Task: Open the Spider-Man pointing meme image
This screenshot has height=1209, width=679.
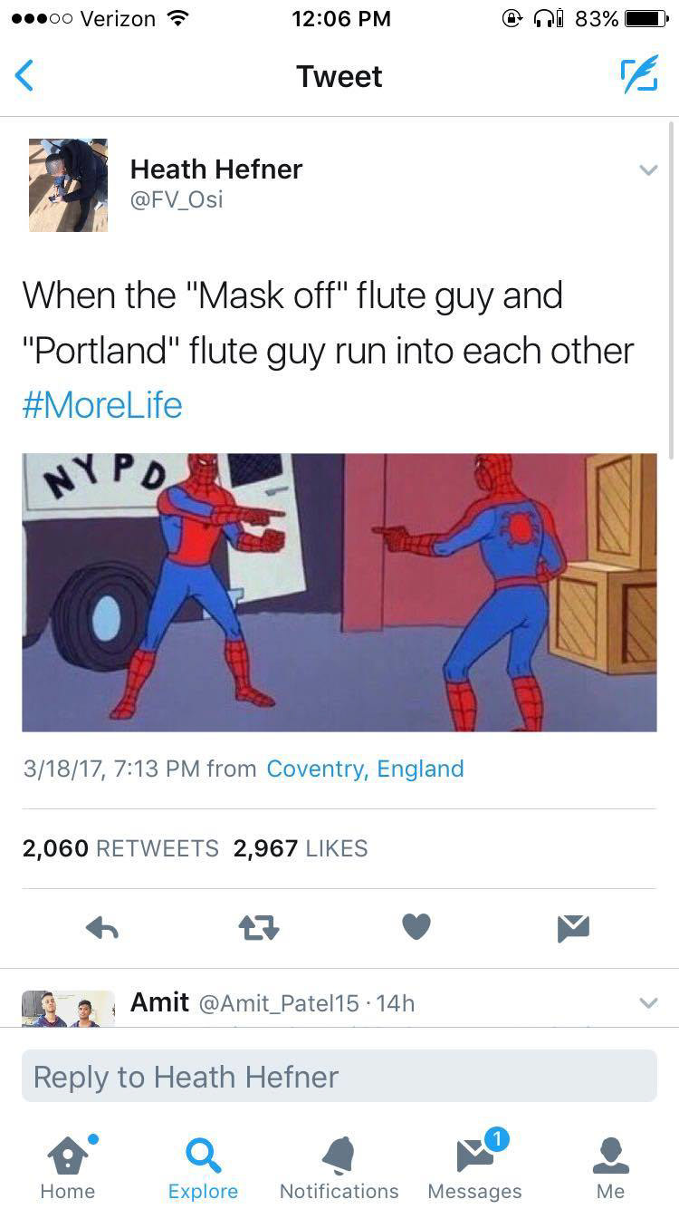Action: pos(339,592)
